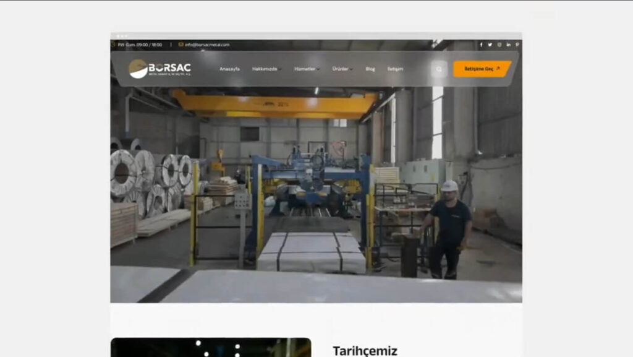Click the Borsac logo
Viewport: 633px width, 357px height.
[x=160, y=69]
